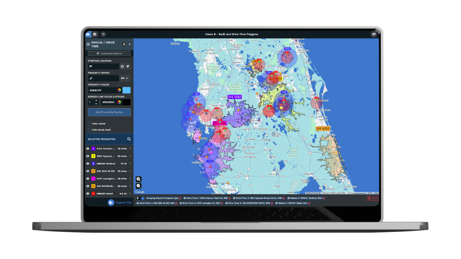461x259 pixels.
Task: Open three-dot menu for 6742 Krenson row
Action: click(x=130, y=148)
